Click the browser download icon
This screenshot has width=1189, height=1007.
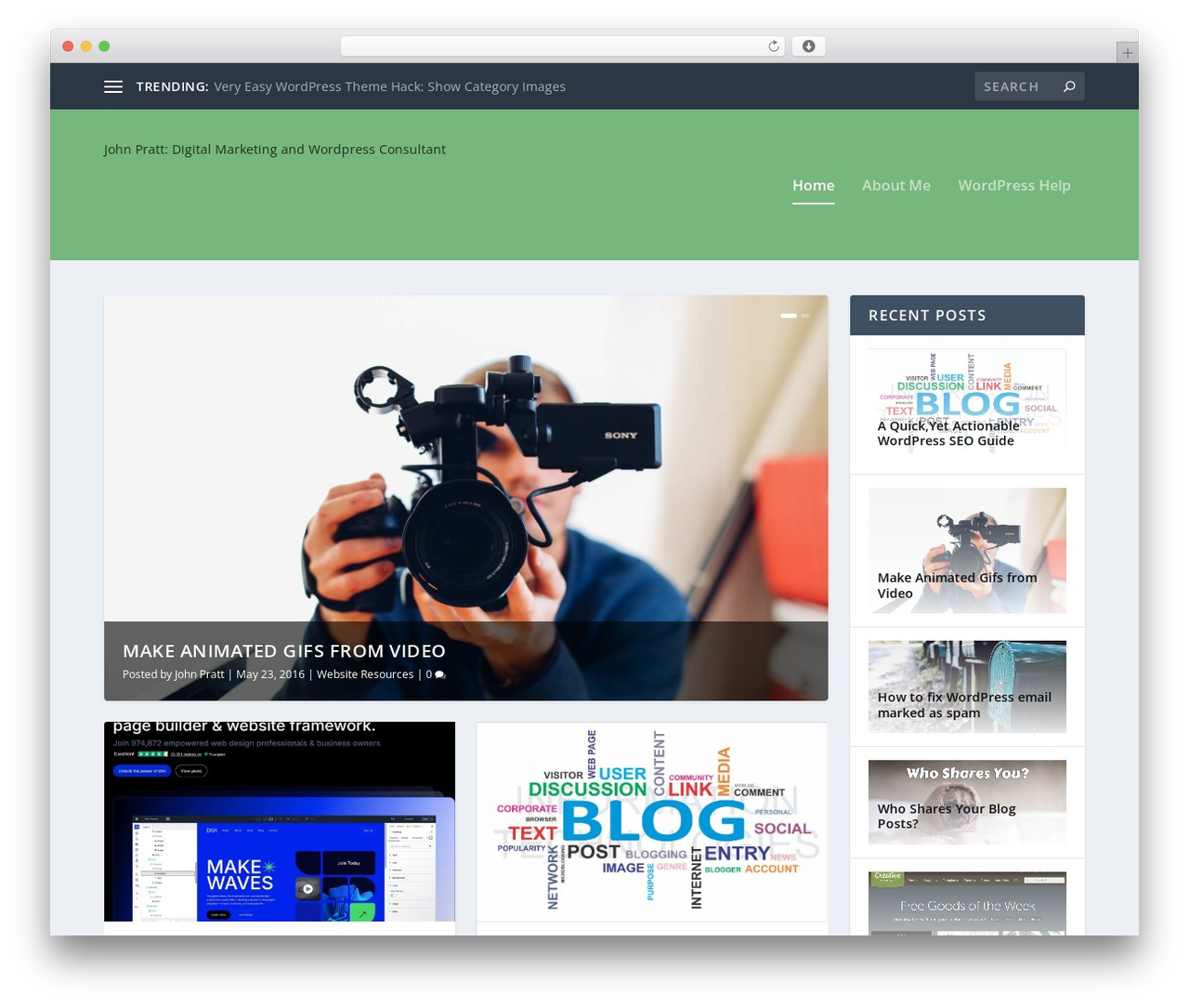[808, 46]
